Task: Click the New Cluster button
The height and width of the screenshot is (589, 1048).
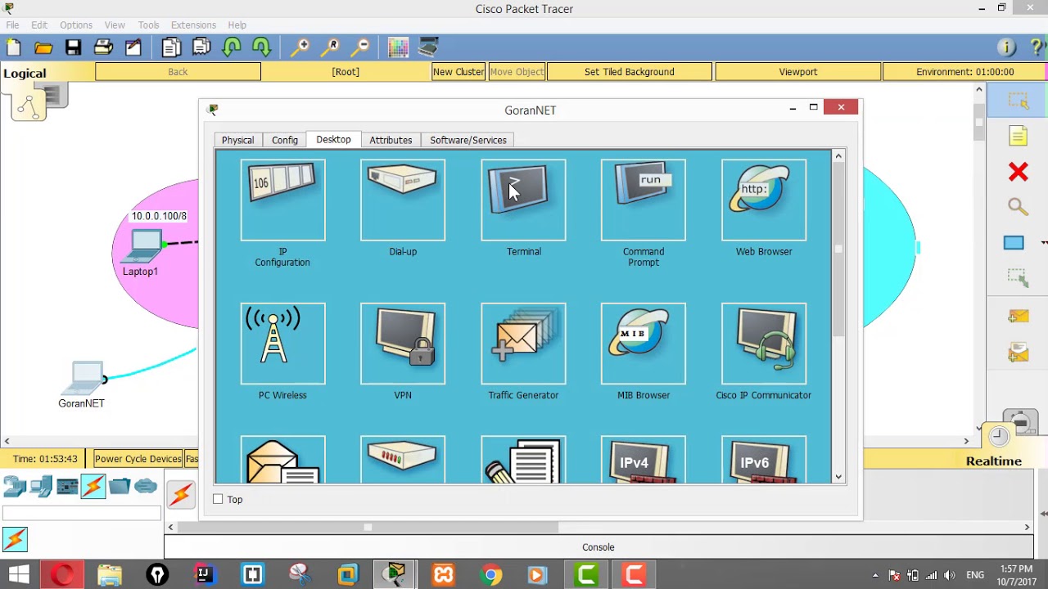Action: tap(458, 72)
